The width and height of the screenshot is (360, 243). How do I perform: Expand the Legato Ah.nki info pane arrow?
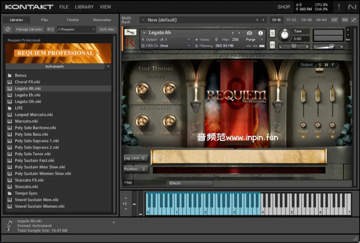(114, 222)
